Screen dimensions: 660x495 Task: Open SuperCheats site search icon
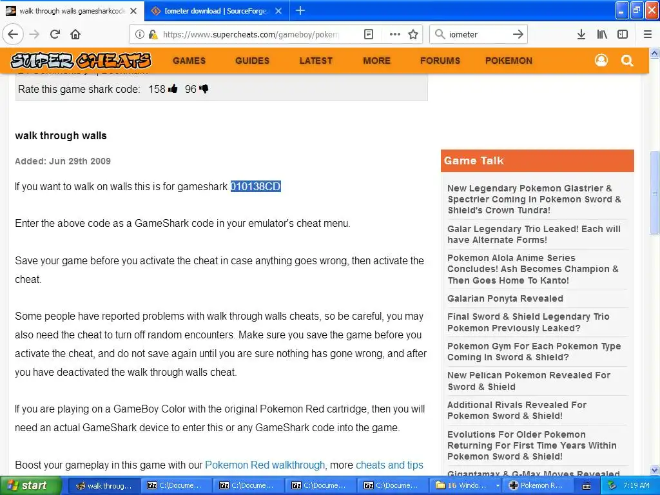pyautogui.click(x=627, y=61)
